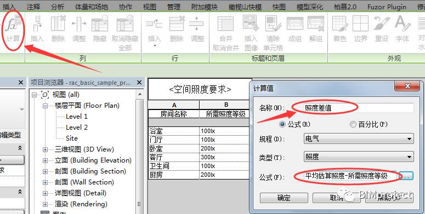Click the column 删除 delete icon
Image resolution: width=425 pixels, height=214 pixels.
[x=58, y=24]
